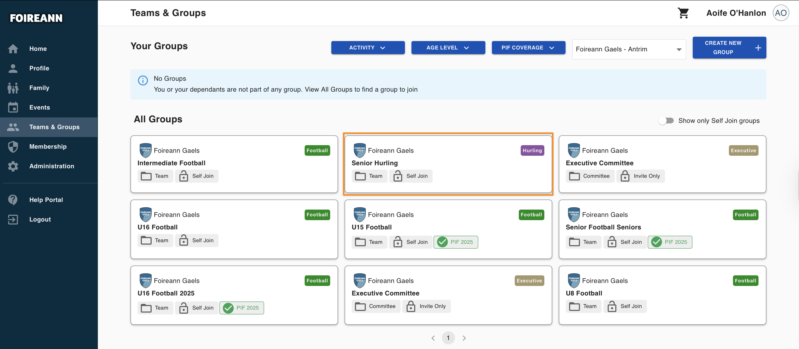Click Self Join chip on Intermediate Football card
Image resolution: width=799 pixels, height=349 pixels.
click(197, 176)
